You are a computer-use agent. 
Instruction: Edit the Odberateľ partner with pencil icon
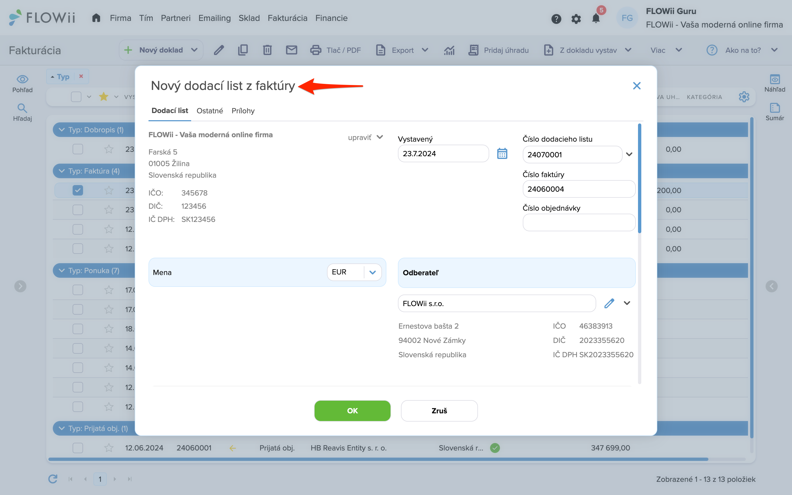click(609, 303)
